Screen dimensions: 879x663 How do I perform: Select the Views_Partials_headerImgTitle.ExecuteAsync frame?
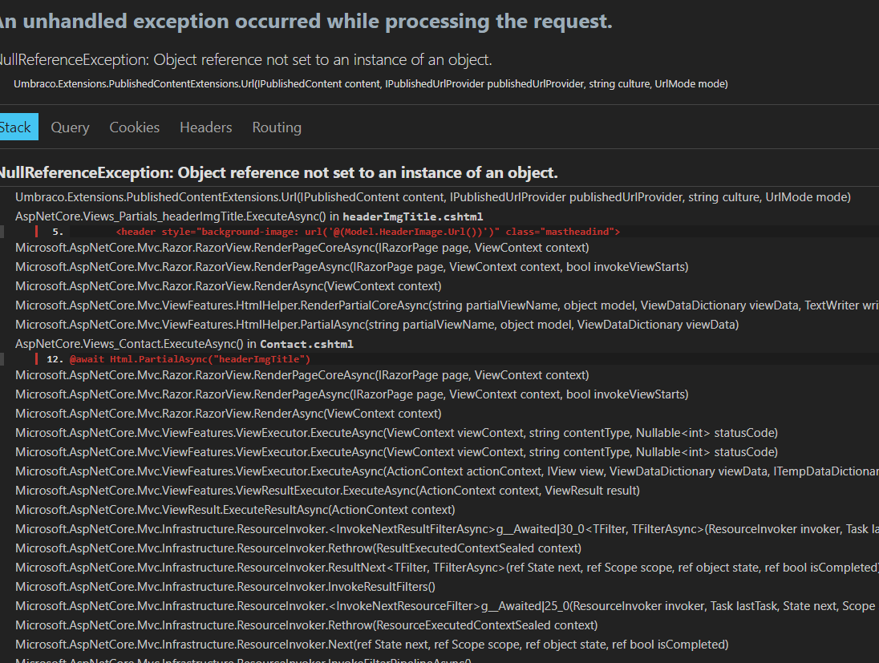click(x=249, y=217)
